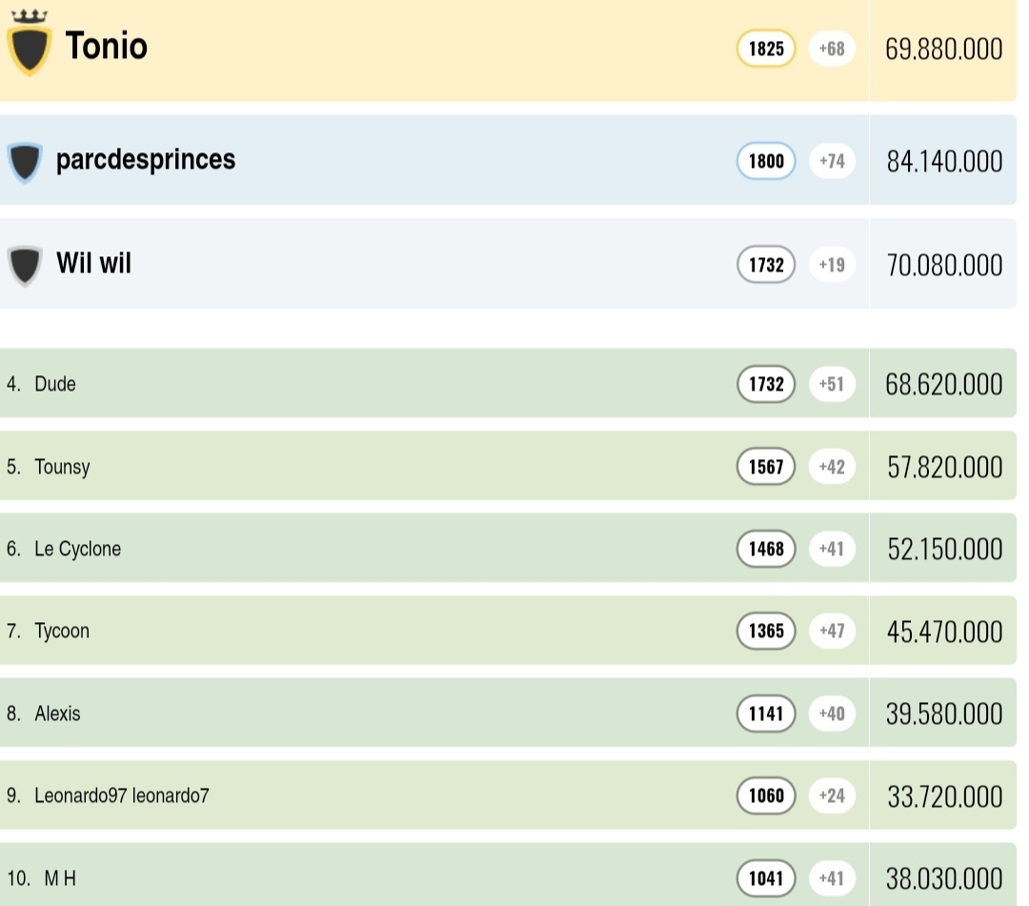
Task: Click the blue shield beside parcdesprinces
Action: coord(25,162)
